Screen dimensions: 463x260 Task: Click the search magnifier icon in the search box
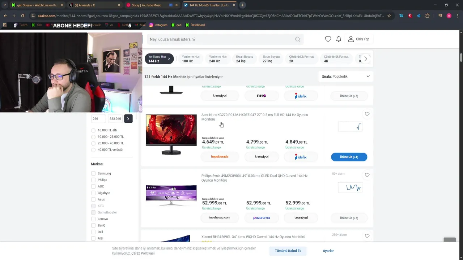coord(297,39)
